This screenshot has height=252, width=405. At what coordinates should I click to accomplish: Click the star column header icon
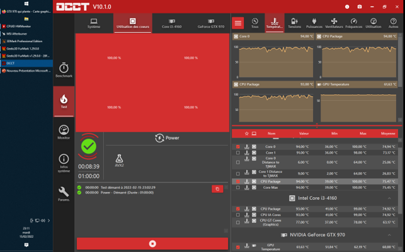click(246, 134)
